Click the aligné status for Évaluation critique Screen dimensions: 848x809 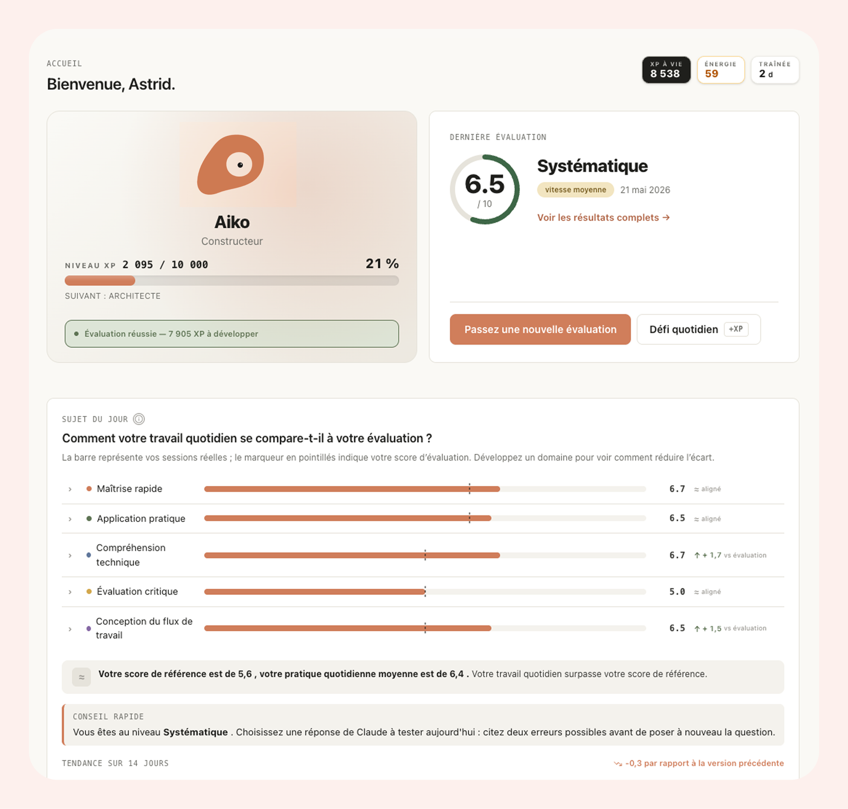(x=707, y=592)
